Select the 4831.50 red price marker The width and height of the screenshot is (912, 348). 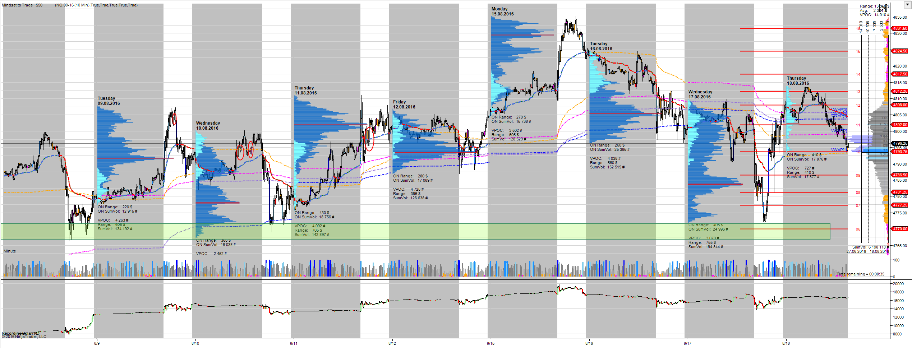click(x=900, y=28)
